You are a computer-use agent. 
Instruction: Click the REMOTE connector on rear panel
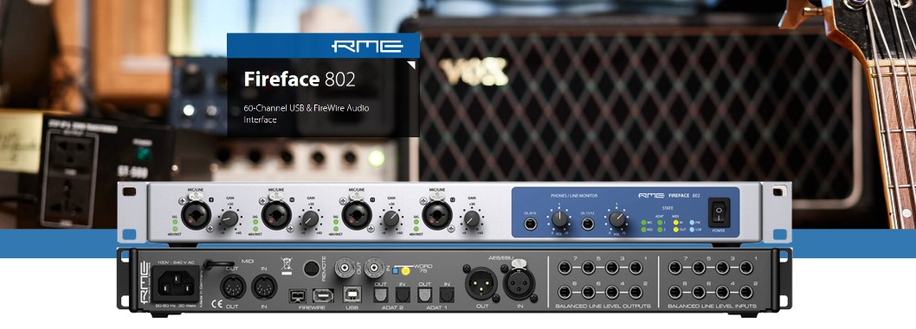pyautogui.click(x=312, y=268)
